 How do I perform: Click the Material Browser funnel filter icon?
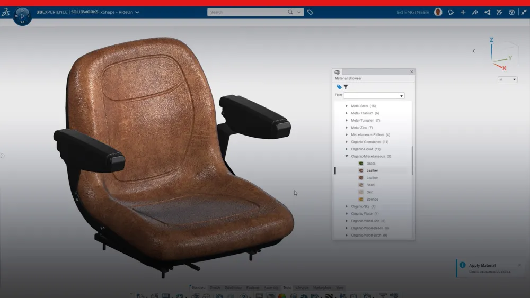346,87
